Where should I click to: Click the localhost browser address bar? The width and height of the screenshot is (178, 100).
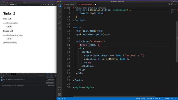click(x=24, y=5)
